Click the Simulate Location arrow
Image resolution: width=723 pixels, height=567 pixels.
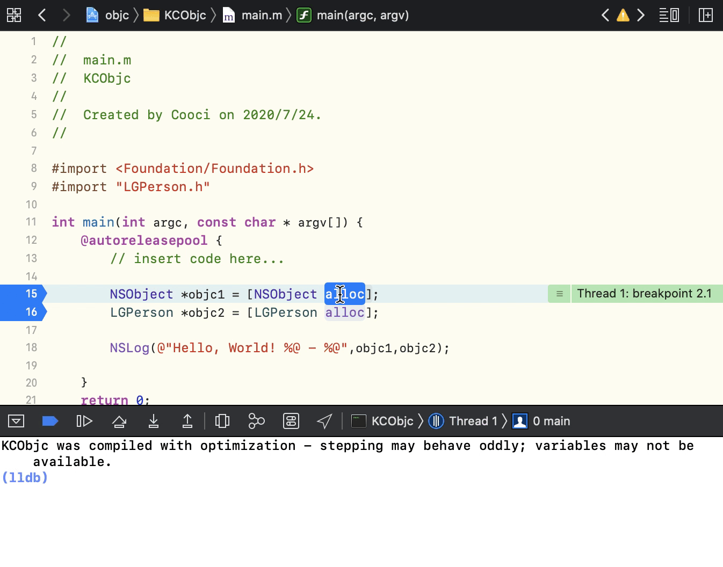324,421
